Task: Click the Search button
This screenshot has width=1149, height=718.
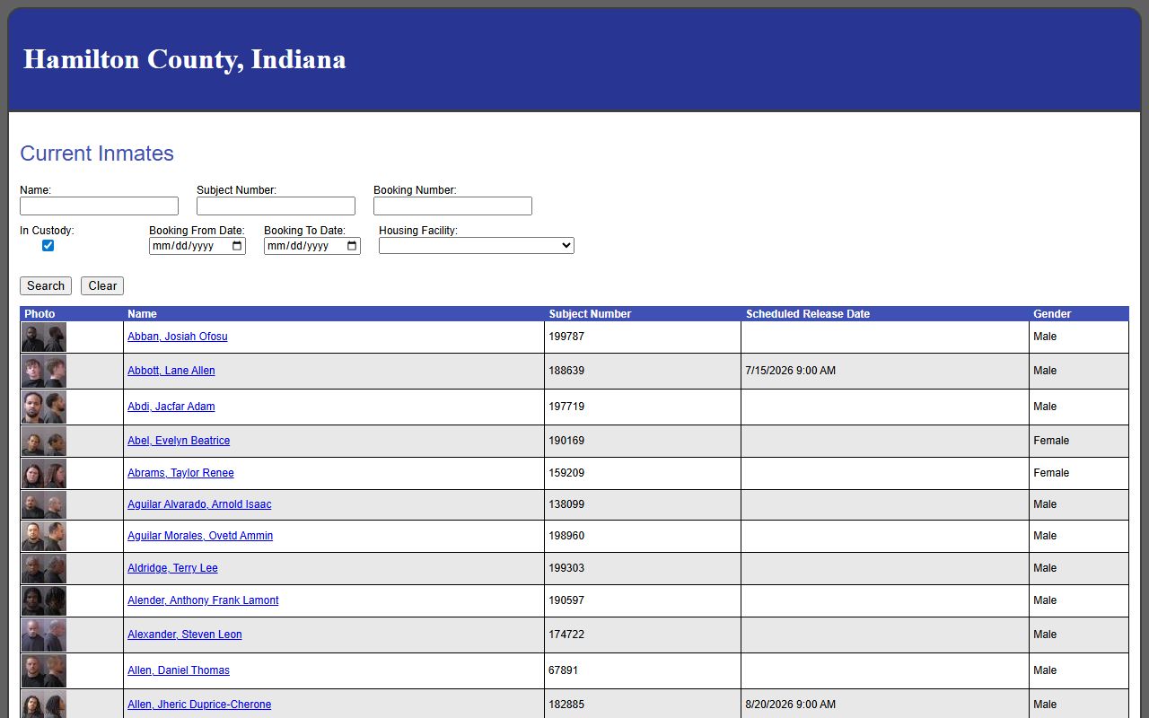Action: [46, 285]
